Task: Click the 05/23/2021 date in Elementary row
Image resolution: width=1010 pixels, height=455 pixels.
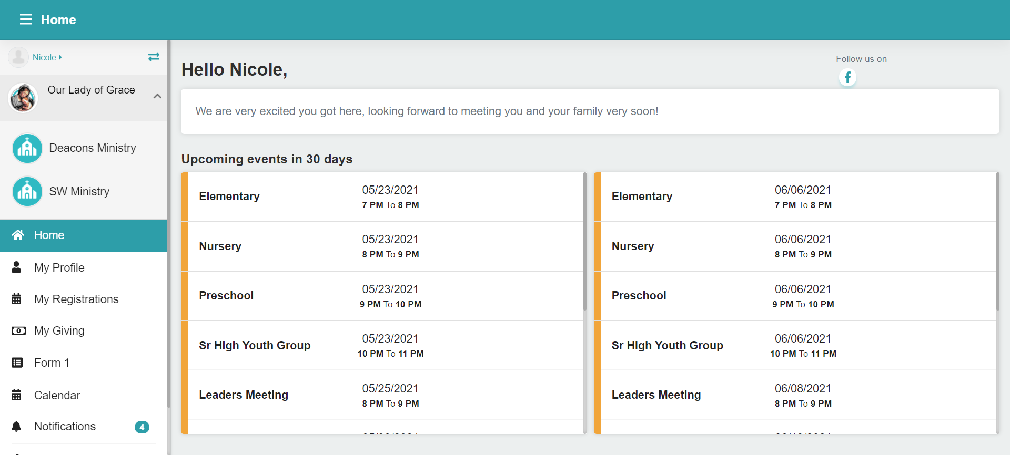Action: coord(390,190)
